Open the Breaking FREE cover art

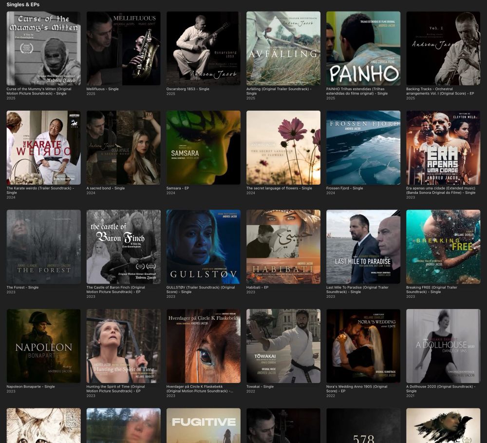(x=443, y=247)
